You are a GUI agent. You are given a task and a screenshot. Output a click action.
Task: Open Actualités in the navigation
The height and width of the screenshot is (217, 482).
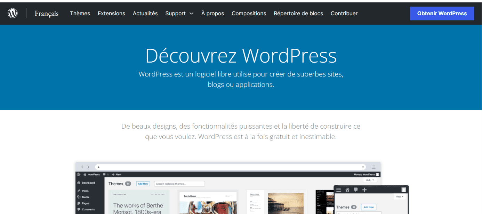[145, 14]
